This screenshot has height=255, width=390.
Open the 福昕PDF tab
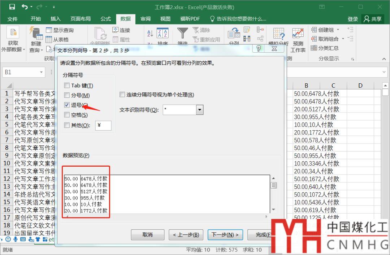[190, 19]
